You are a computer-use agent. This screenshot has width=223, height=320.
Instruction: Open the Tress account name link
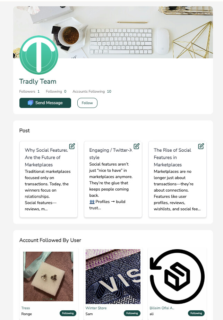25,308
